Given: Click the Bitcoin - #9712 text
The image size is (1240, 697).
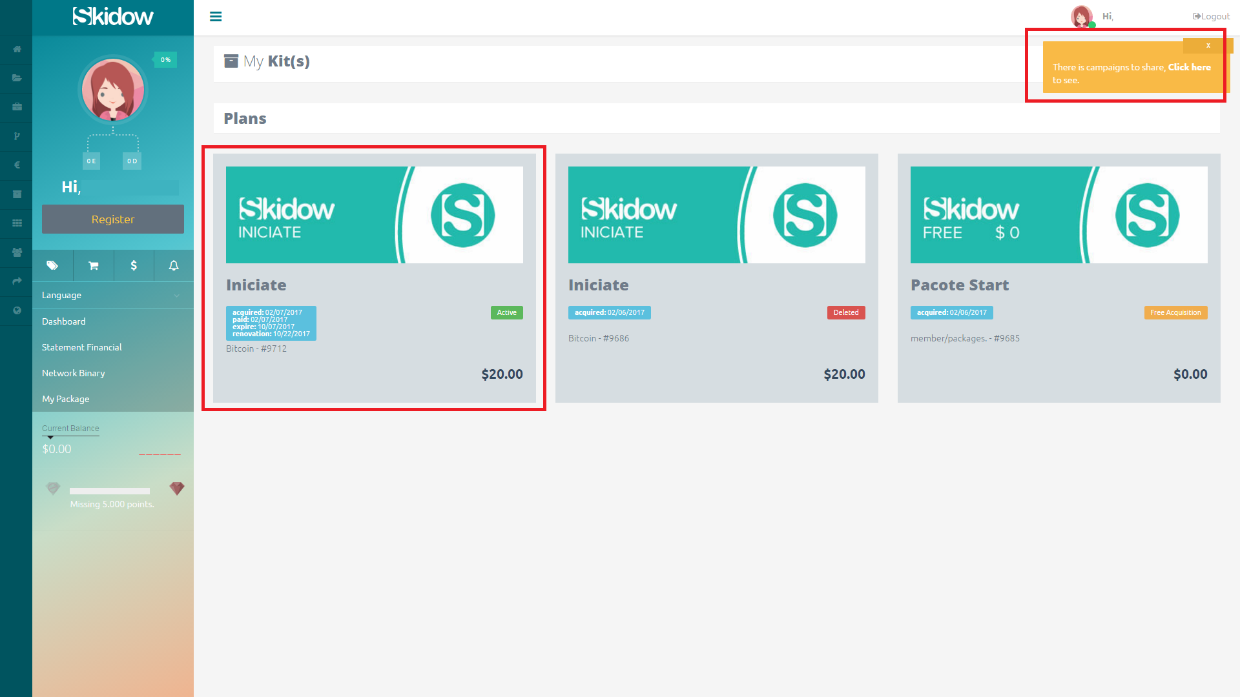Looking at the screenshot, I should point(256,349).
